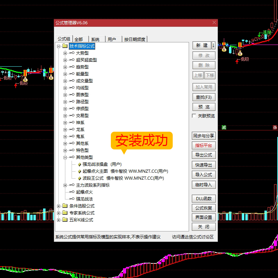Open 同步与分享
This screenshot has height=278, width=278.
[204, 136]
